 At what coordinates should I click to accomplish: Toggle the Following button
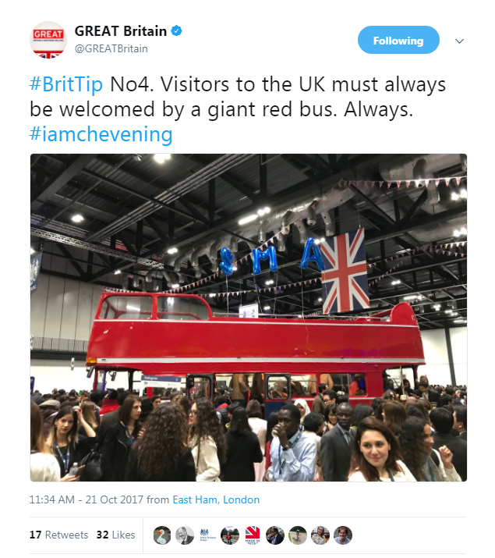[x=398, y=40]
